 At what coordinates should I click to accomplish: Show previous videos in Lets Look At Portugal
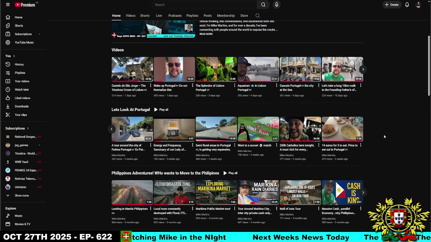click(x=111, y=129)
